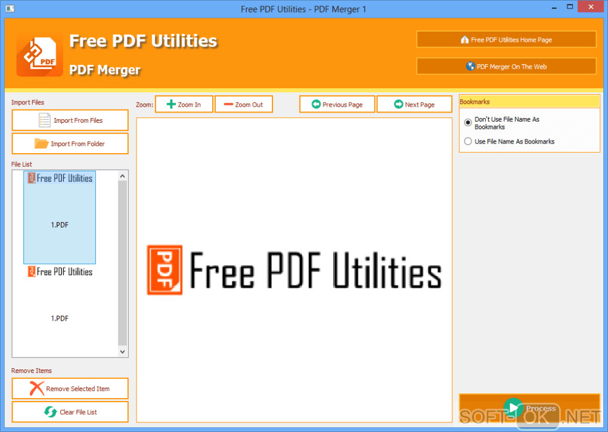This screenshot has height=432, width=608.
Task: Maximize the PDF Merger window
Action: click(570, 7)
